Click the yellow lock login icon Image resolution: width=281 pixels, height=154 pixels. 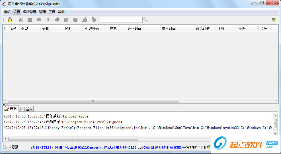10,20
